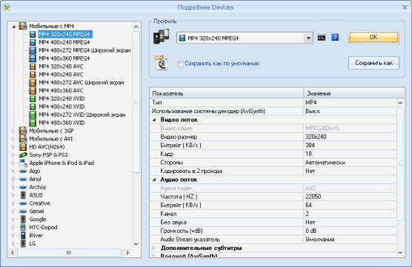Click the Google phone icon

(x=23, y=220)
